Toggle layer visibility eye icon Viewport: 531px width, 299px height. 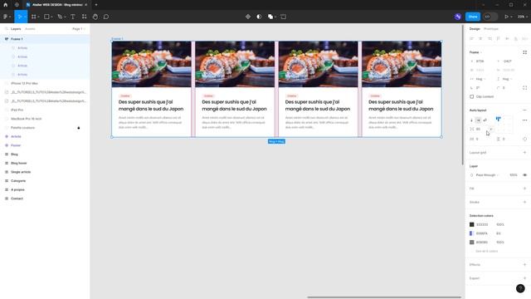(524, 175)
